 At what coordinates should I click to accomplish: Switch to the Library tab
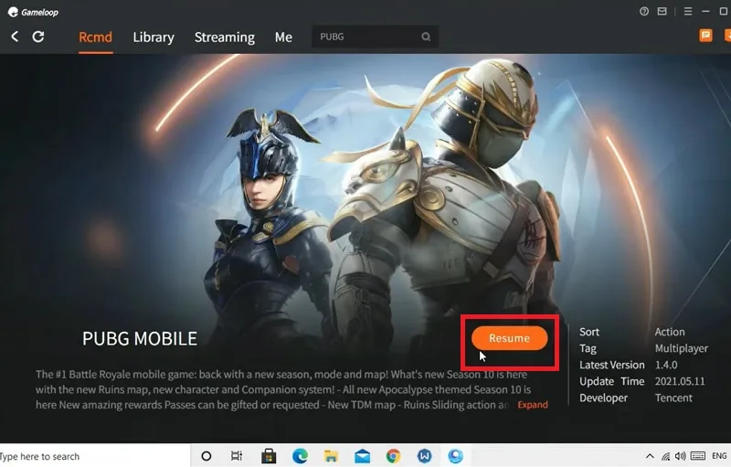coord(154,37)
